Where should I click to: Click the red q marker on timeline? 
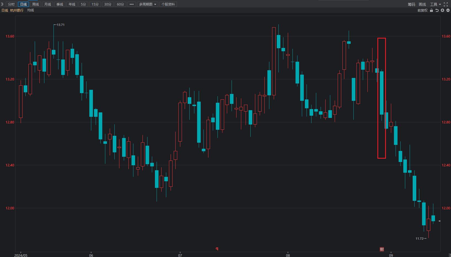pos(217,248)
